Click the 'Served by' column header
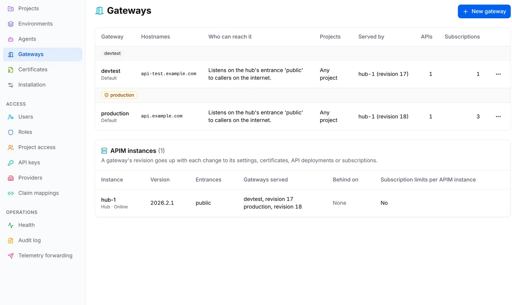Image resolution: width=512 pixels, height=305 pixels. [371, 37]
